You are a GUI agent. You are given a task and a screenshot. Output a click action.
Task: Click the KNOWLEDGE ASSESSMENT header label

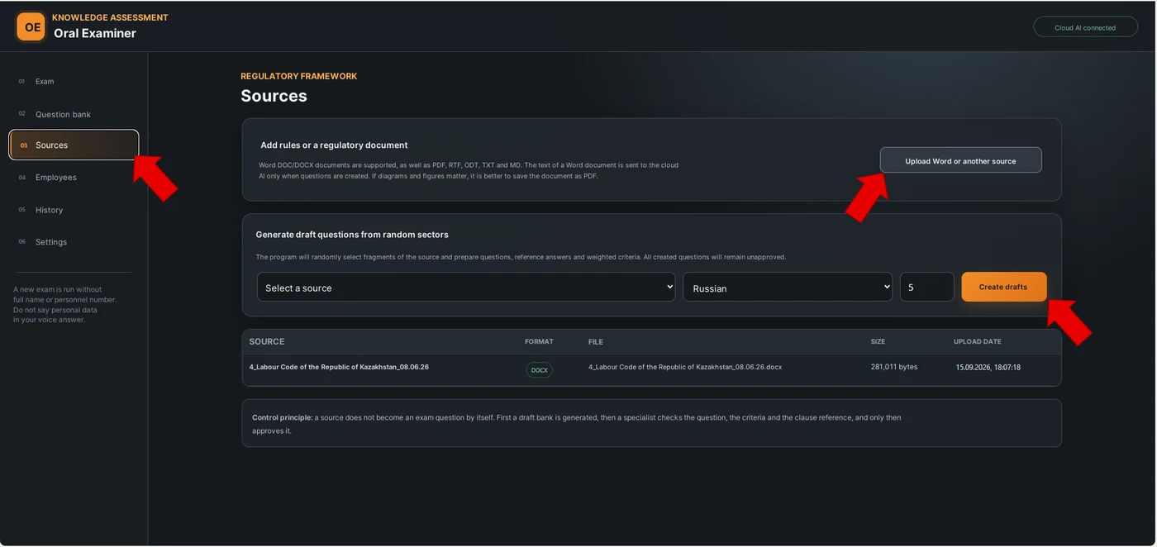pyautogui.click(x=110, y=17)
